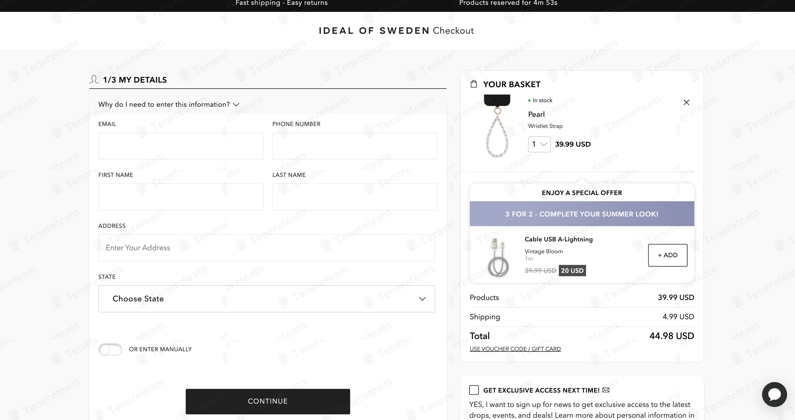The image size is (795, 420).
Task: Click the envelope icon after GET EXCLUSIVE ACCESS
Action: [x=606, y=390]
